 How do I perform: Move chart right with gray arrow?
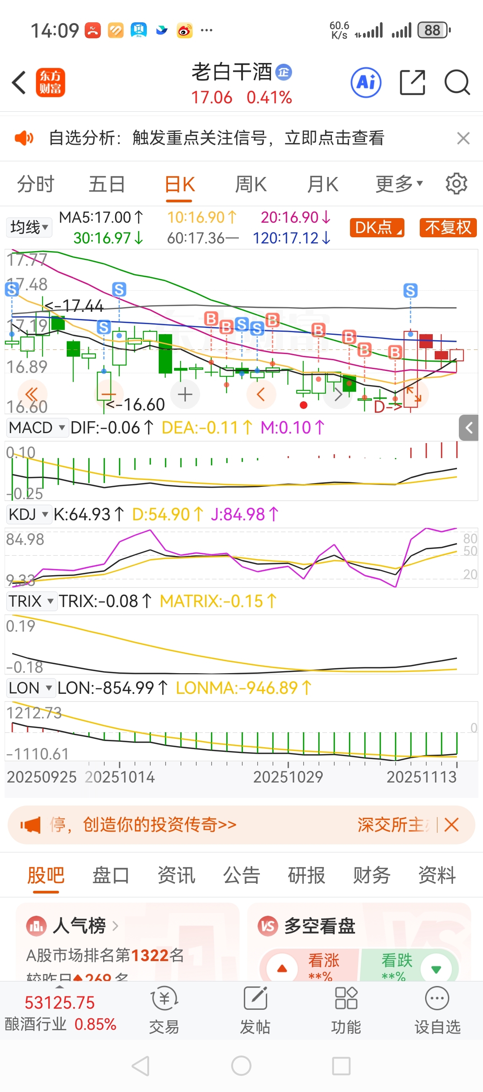(x=337, y=395)
